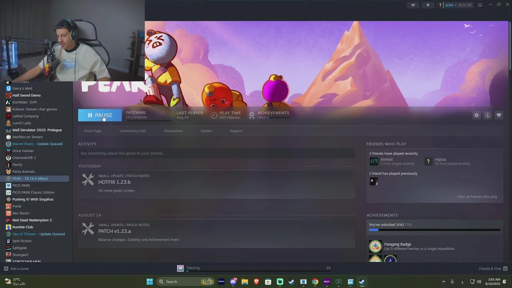Switch to Big Picture mode monitor icon
Image resolution: width=512 pixels, height=288 pixels.
[x=480, y=5]
